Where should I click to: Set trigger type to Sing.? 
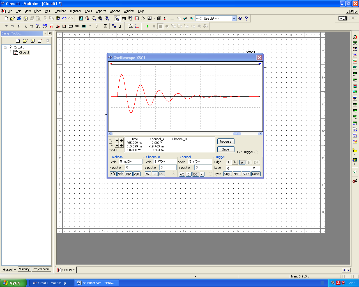(227, 174)
